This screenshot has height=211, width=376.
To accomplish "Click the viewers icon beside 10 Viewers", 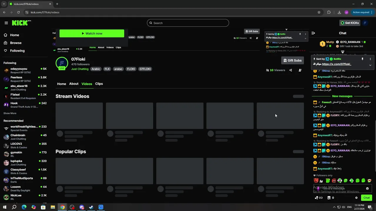I will click(267, 70).
